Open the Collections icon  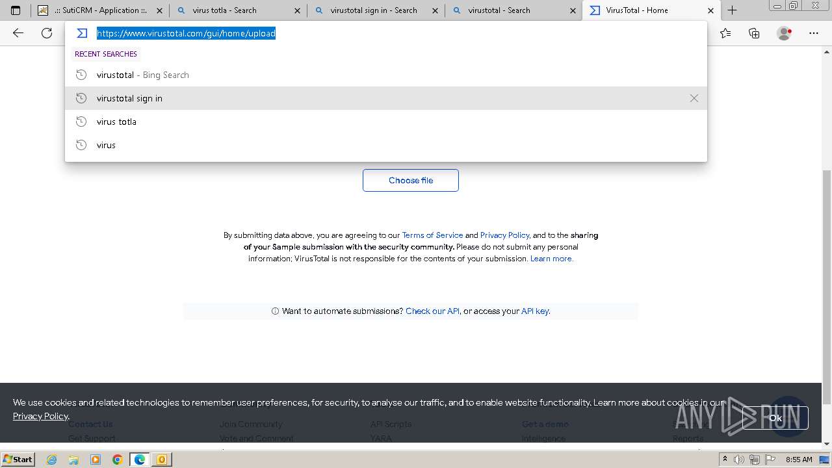pyautogui.click(x=754, y=33)
